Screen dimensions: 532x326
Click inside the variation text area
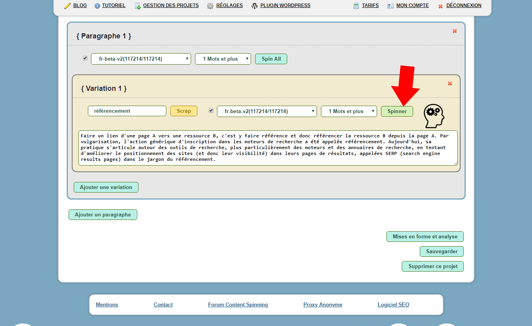click(x=268, y=148)
